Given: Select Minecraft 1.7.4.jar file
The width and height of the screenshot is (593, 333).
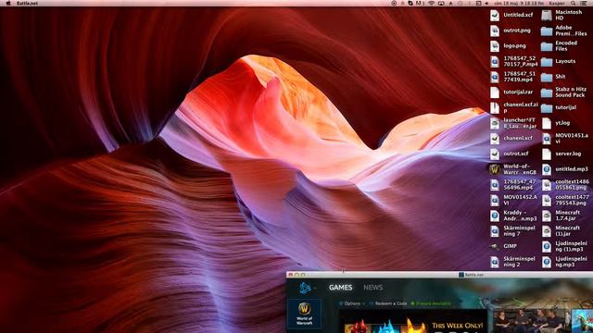Looking at the screenshot, I should click(561, 216).
